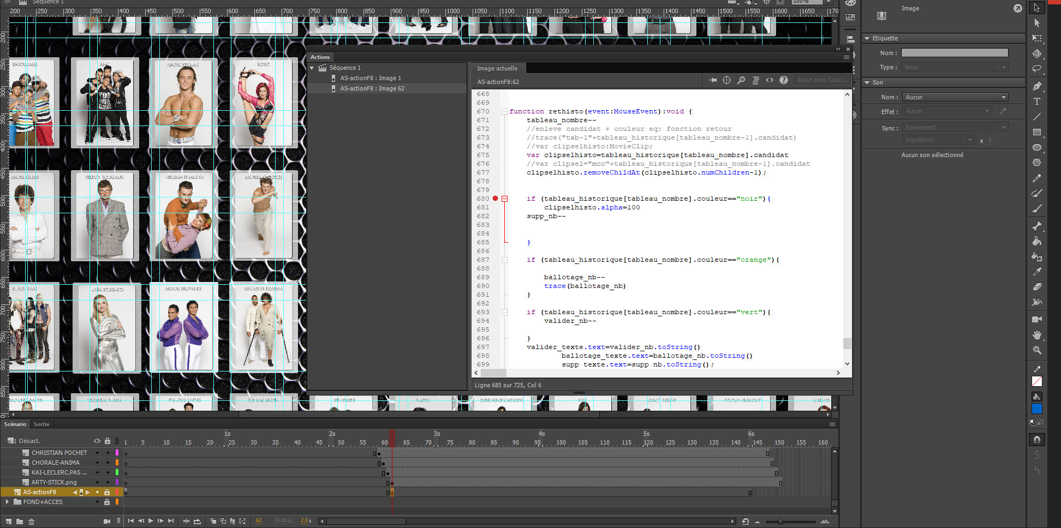The width and height of the screenshot is (1061, 528).
Task: Click the Find magnifier in Actions panel
Action: coord(741,80)
